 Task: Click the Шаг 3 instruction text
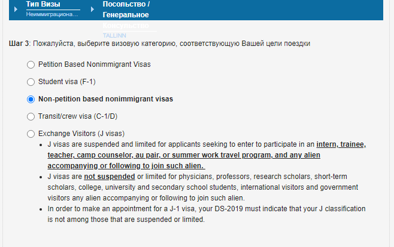(x=160, y=44)
